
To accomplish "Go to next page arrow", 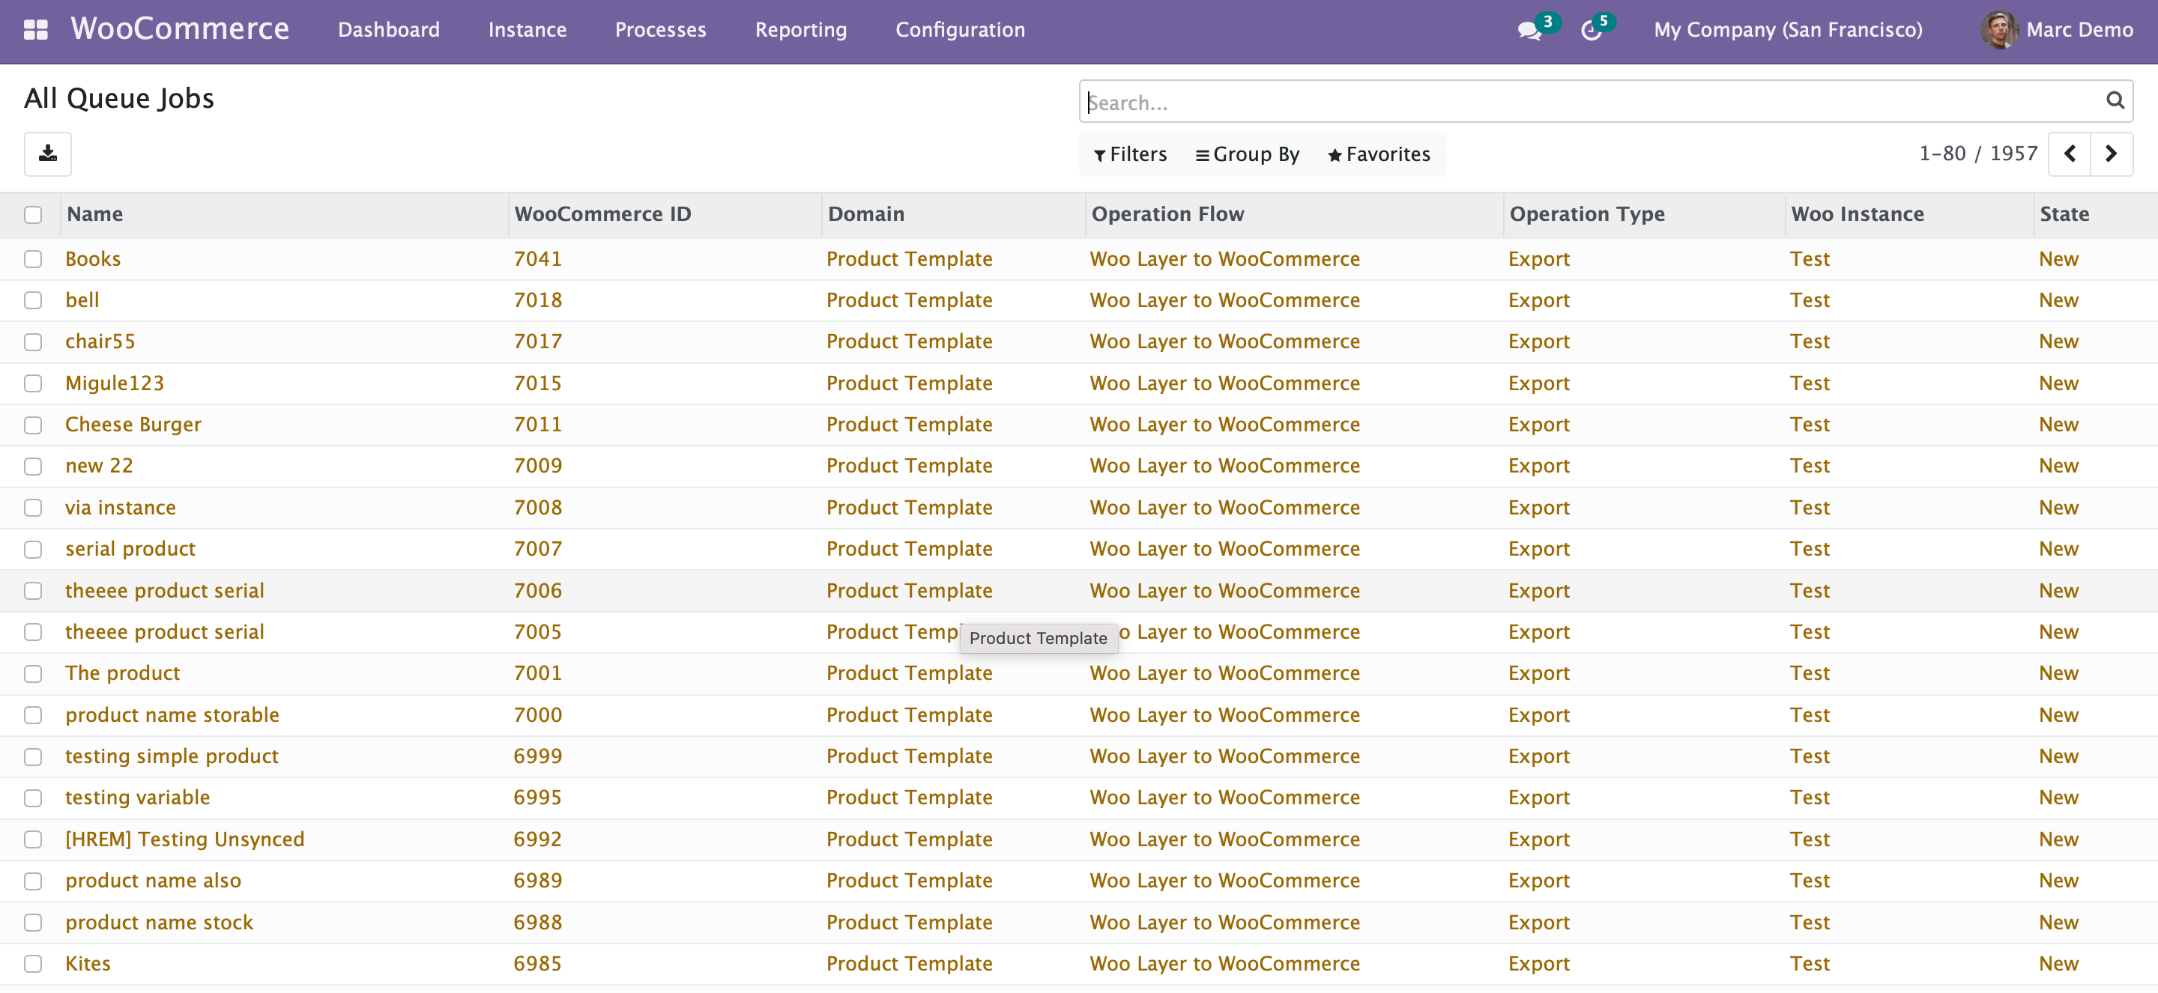I will (2111, 154).
